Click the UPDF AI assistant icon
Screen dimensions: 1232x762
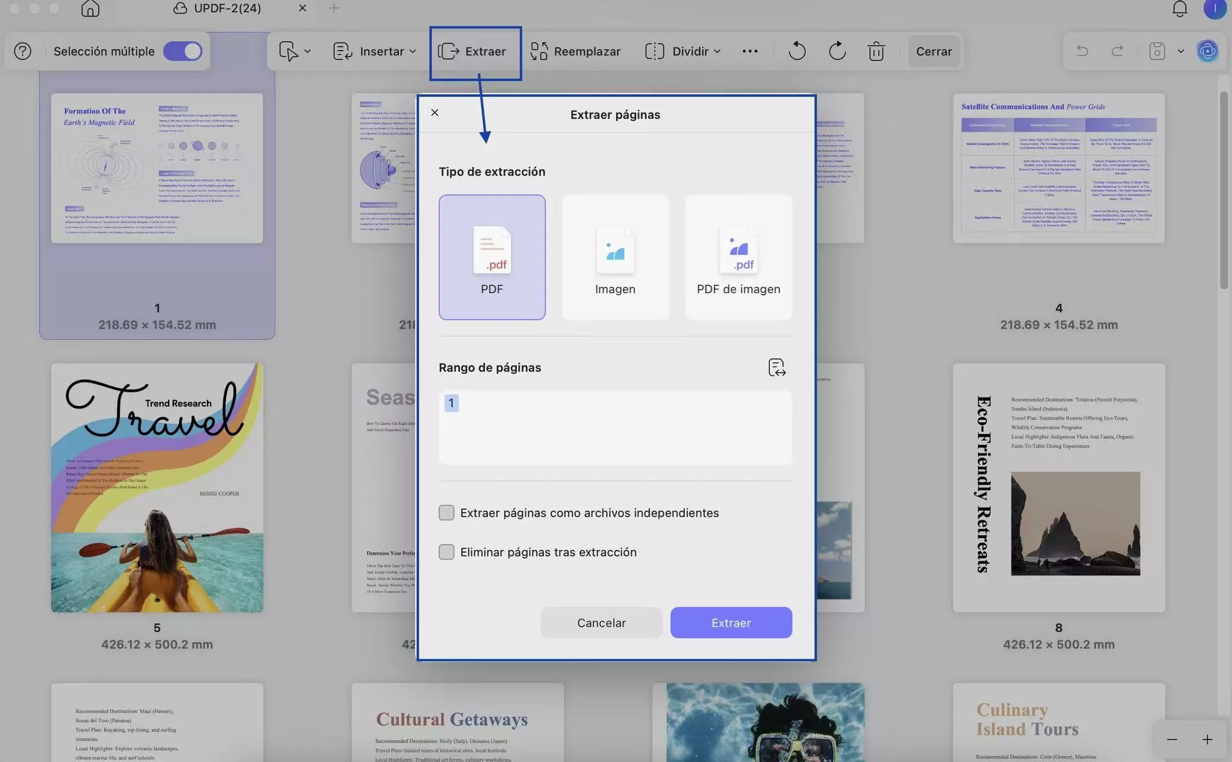pyautogui.click(x=1208, y=51)
